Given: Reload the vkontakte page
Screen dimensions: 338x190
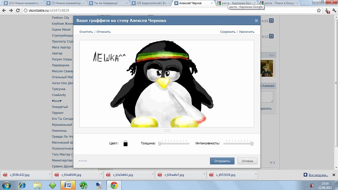Looking at the screenshot, I should (18, 10).
